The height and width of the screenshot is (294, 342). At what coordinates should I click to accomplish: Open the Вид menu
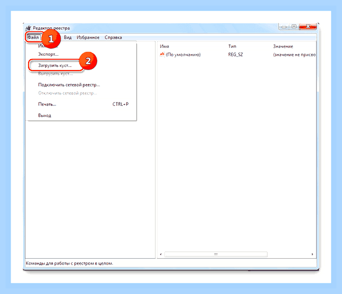pos(68,38)
